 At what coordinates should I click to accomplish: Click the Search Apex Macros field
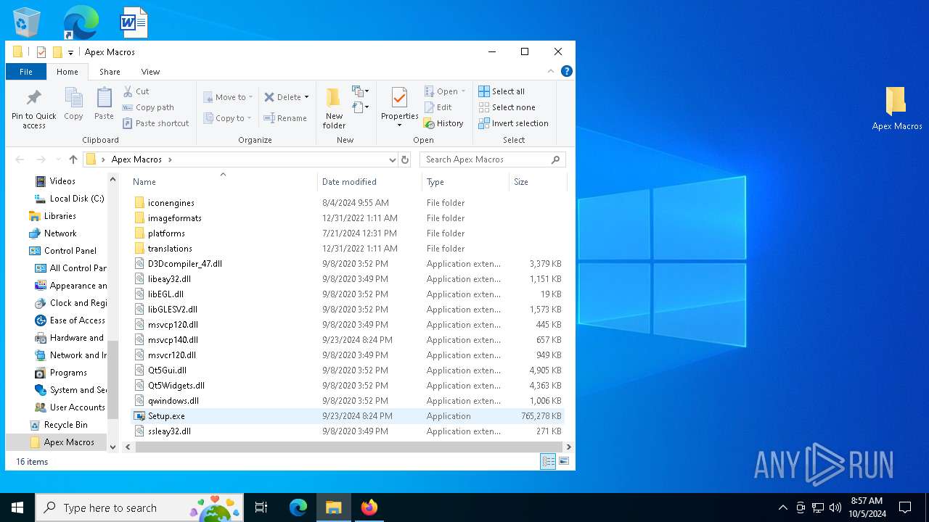pyautogui.click(x=493, y=159)
